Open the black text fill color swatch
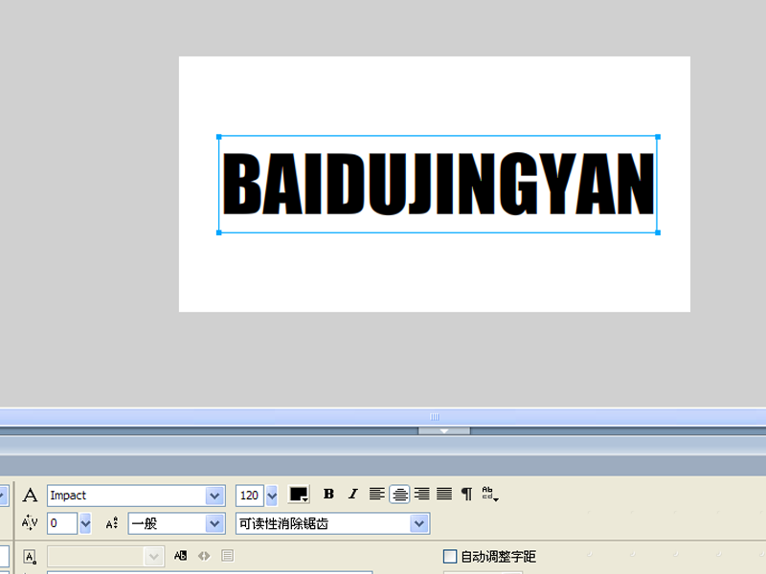The width and height of the screenshot is (766, 574). (299, 494)
